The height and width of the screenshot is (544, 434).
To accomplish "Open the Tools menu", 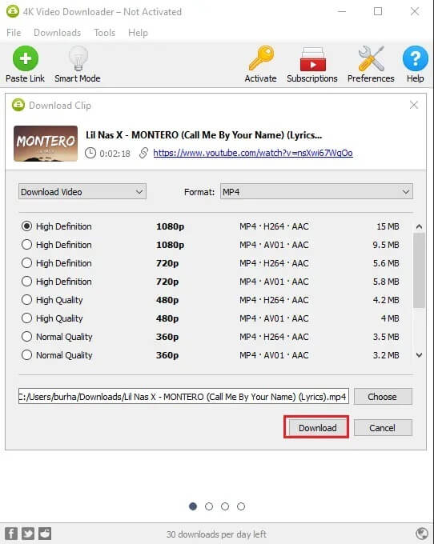I will pyautogui.click(x=105, y=33).
